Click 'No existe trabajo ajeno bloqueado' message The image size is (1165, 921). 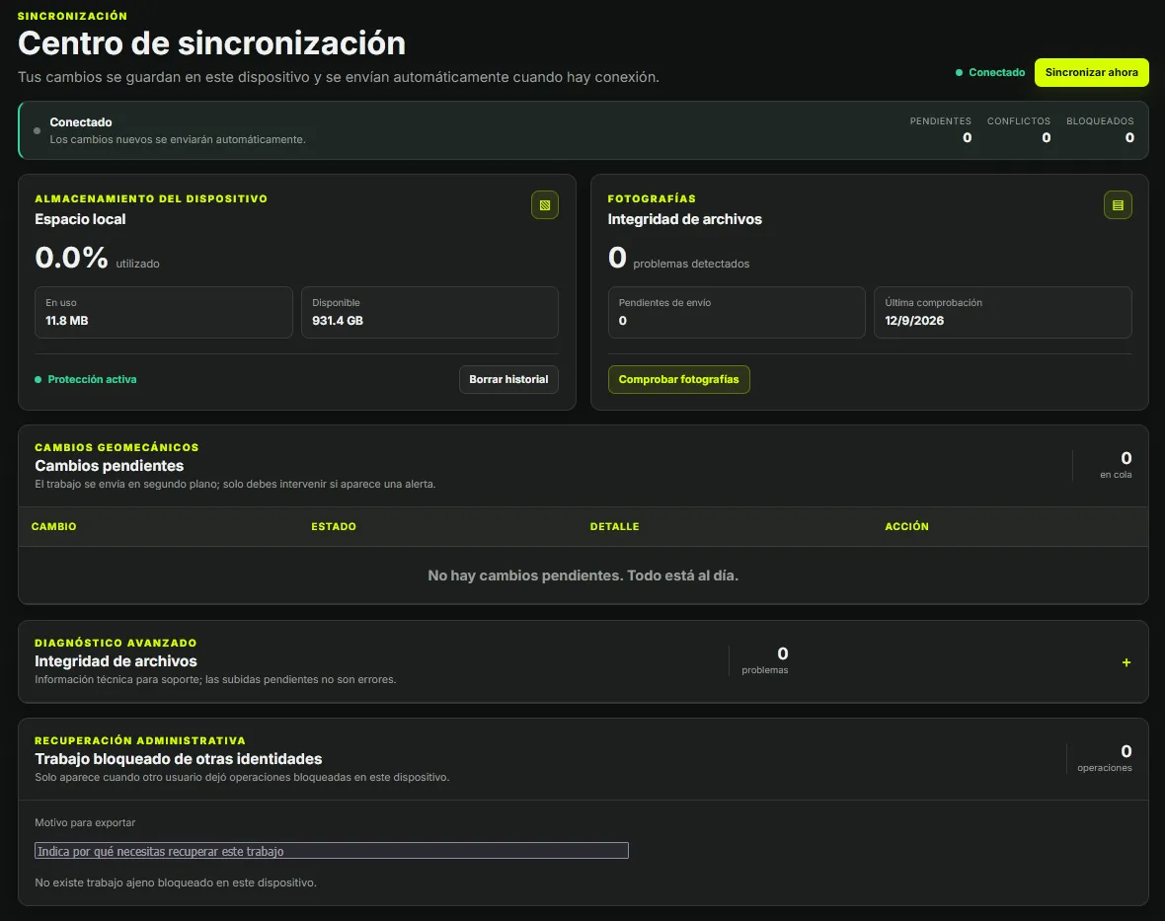point(176,883)
